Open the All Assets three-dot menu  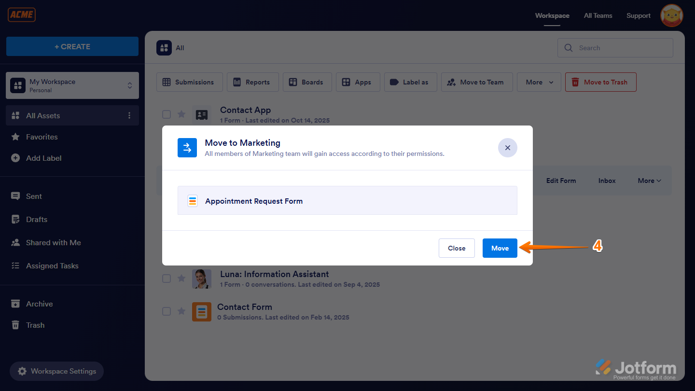coord(129,115)
